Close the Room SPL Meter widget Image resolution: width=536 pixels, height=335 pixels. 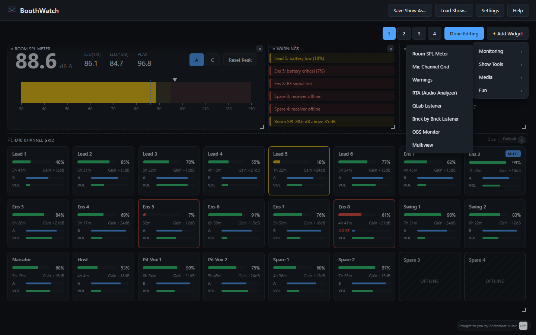click(x=260, y=49)
